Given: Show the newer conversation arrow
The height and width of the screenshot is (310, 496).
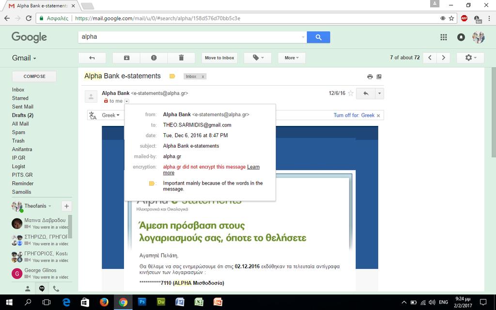Looking at the screenshot, I should 430,58.
